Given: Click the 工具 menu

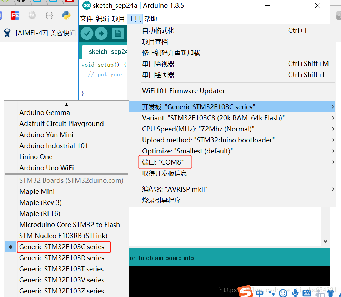Looking at the screenshot, I should (x=135, y=19).
